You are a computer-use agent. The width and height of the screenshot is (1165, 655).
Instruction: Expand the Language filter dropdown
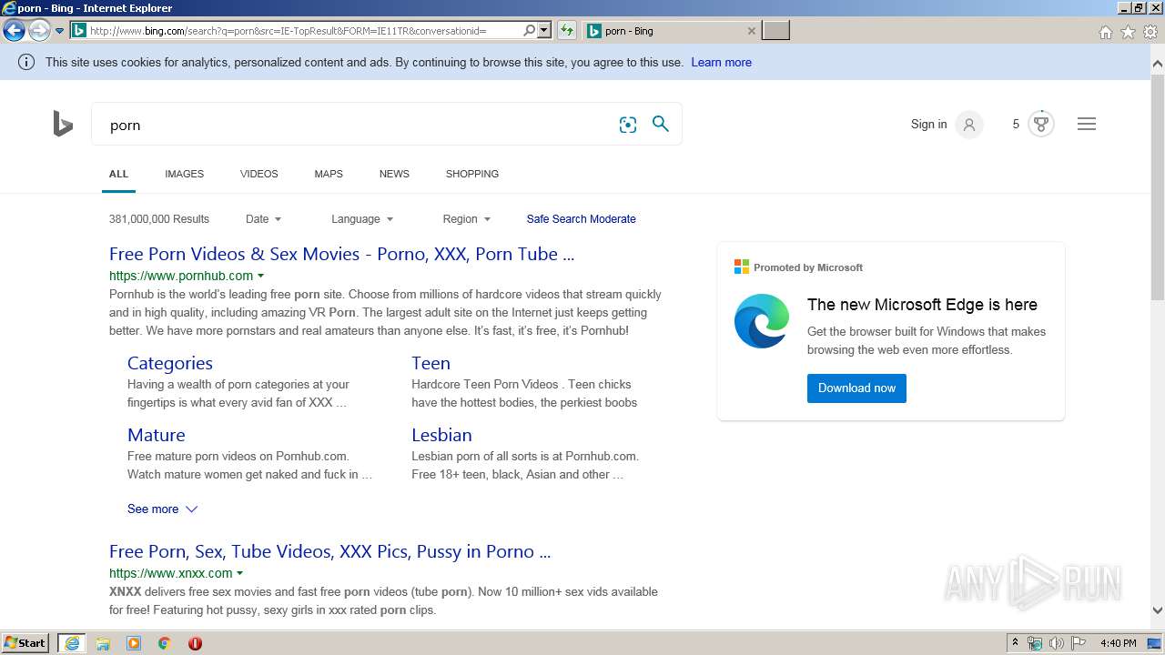(x=362, y=219)
